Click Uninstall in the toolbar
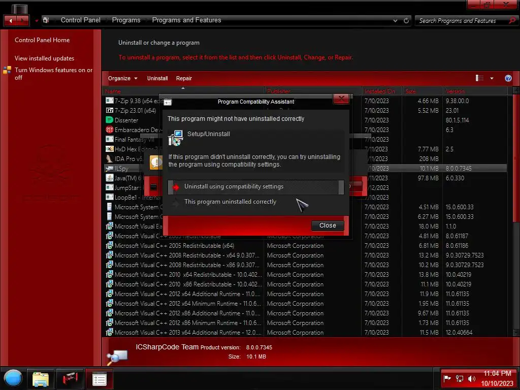 [x=157, y=78]
